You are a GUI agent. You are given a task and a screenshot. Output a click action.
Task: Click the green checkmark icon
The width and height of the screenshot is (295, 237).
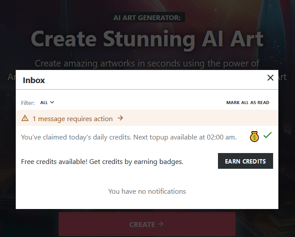coord(267,136)
